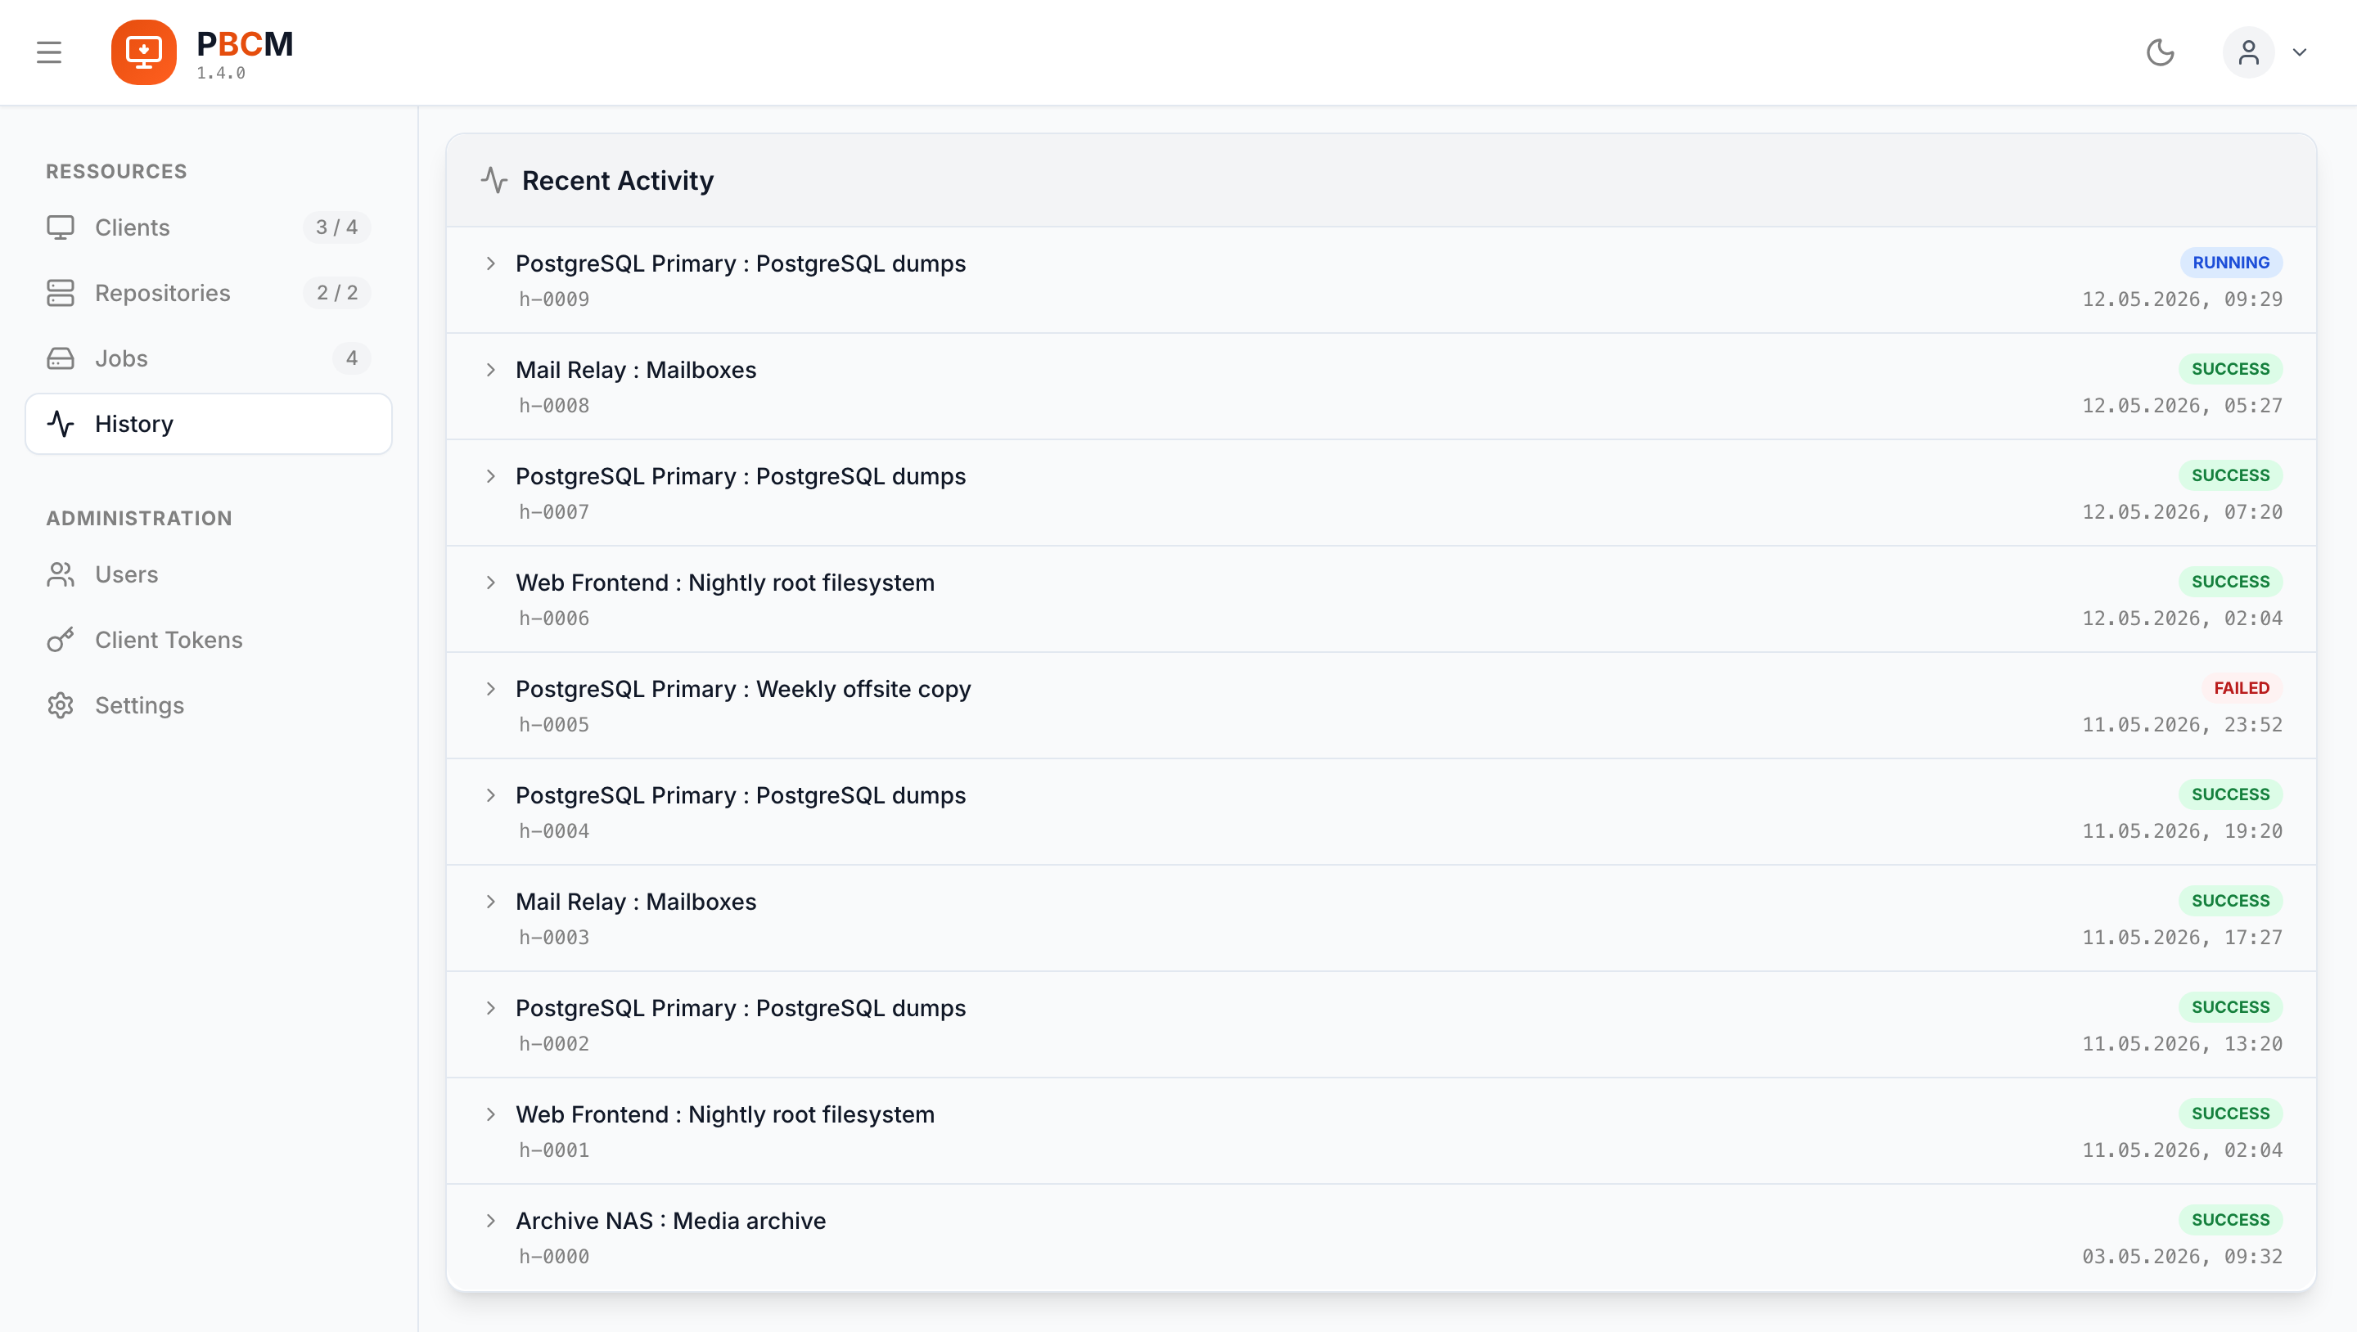Click the History pulse icon in sidebar
This screenshot has height=1332, width=2357.
tap(61, 424)
